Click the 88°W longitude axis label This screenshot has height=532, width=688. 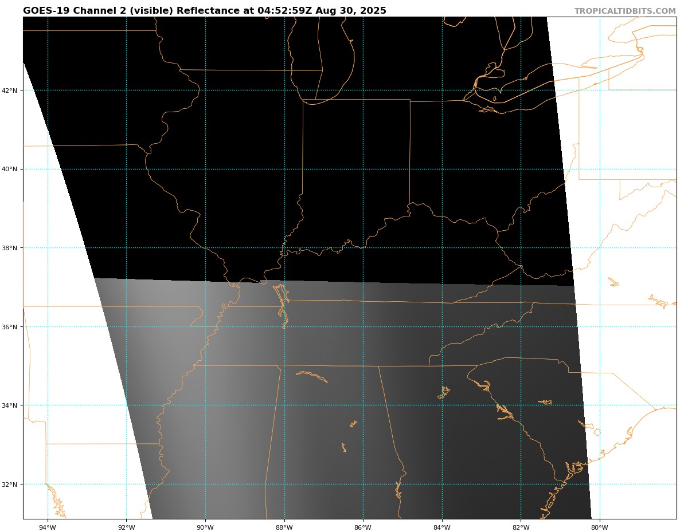284,527
